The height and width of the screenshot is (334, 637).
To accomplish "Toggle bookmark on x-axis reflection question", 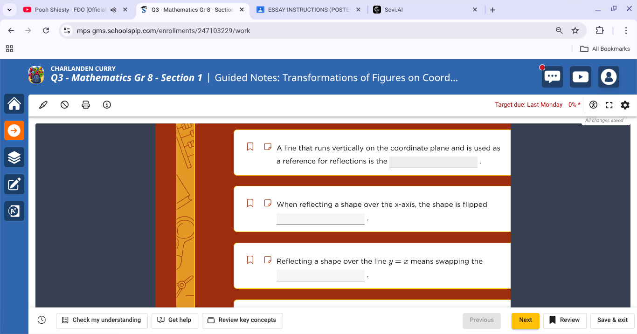I will click(250, 203).
